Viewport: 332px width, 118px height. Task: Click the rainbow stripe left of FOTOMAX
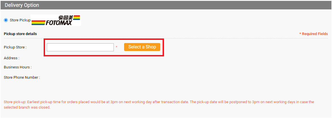[x=38, y=23]
